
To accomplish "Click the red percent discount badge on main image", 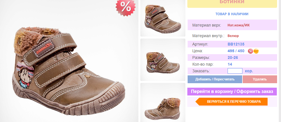I will [x=126, y=7].
